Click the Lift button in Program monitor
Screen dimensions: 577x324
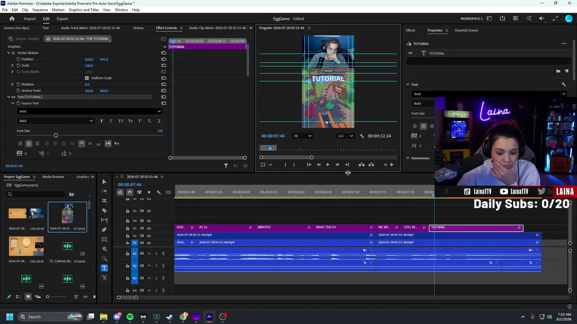[362, 165]
